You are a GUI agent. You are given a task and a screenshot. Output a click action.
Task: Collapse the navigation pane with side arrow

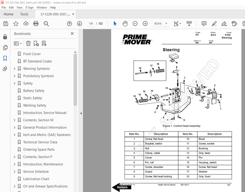81,113
